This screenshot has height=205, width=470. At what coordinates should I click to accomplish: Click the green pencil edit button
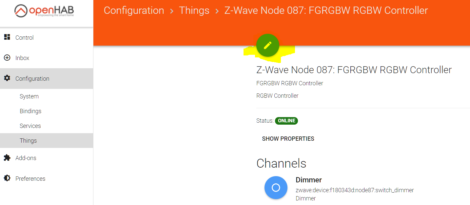click(267, 45)
